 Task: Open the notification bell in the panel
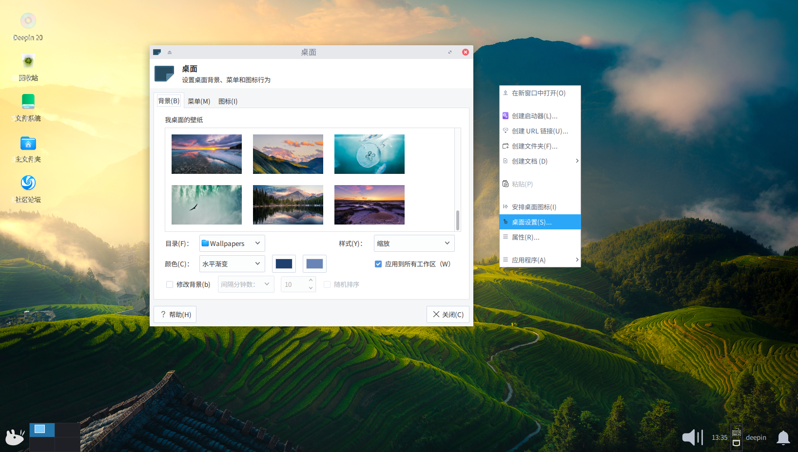tap(783, 437)
